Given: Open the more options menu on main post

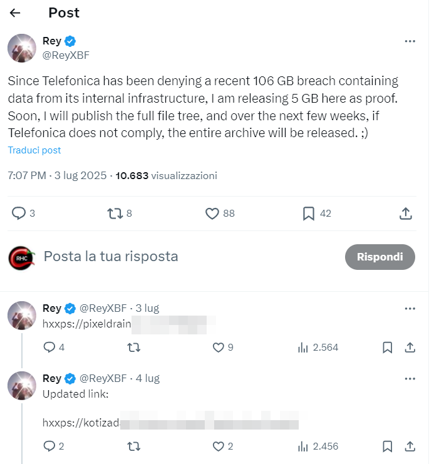Looking at the screenshot, I should point(410,41).
